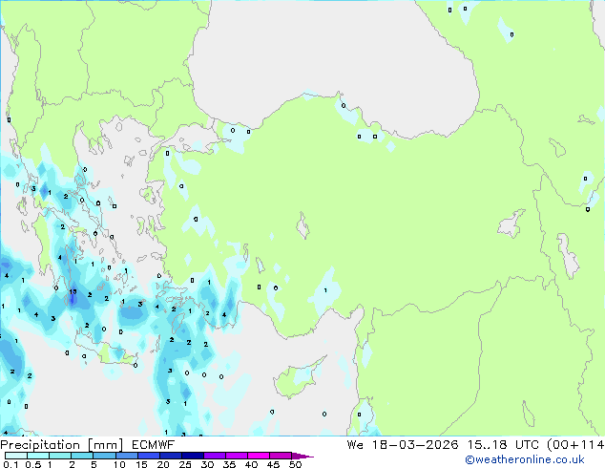Click the legend label '25'
Viewport: 605px width, 468px height.
pos(185,464)
